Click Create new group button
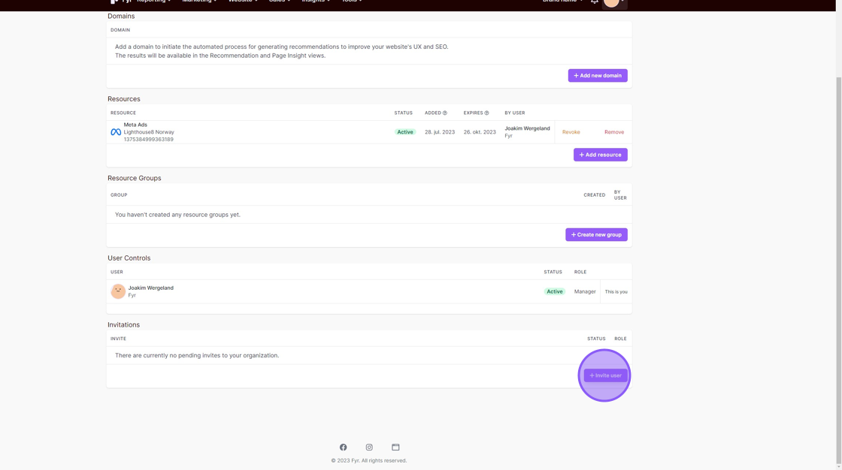The height and width of the screenshot is (470, 842). pyautogui.click(x=596, y=234)
